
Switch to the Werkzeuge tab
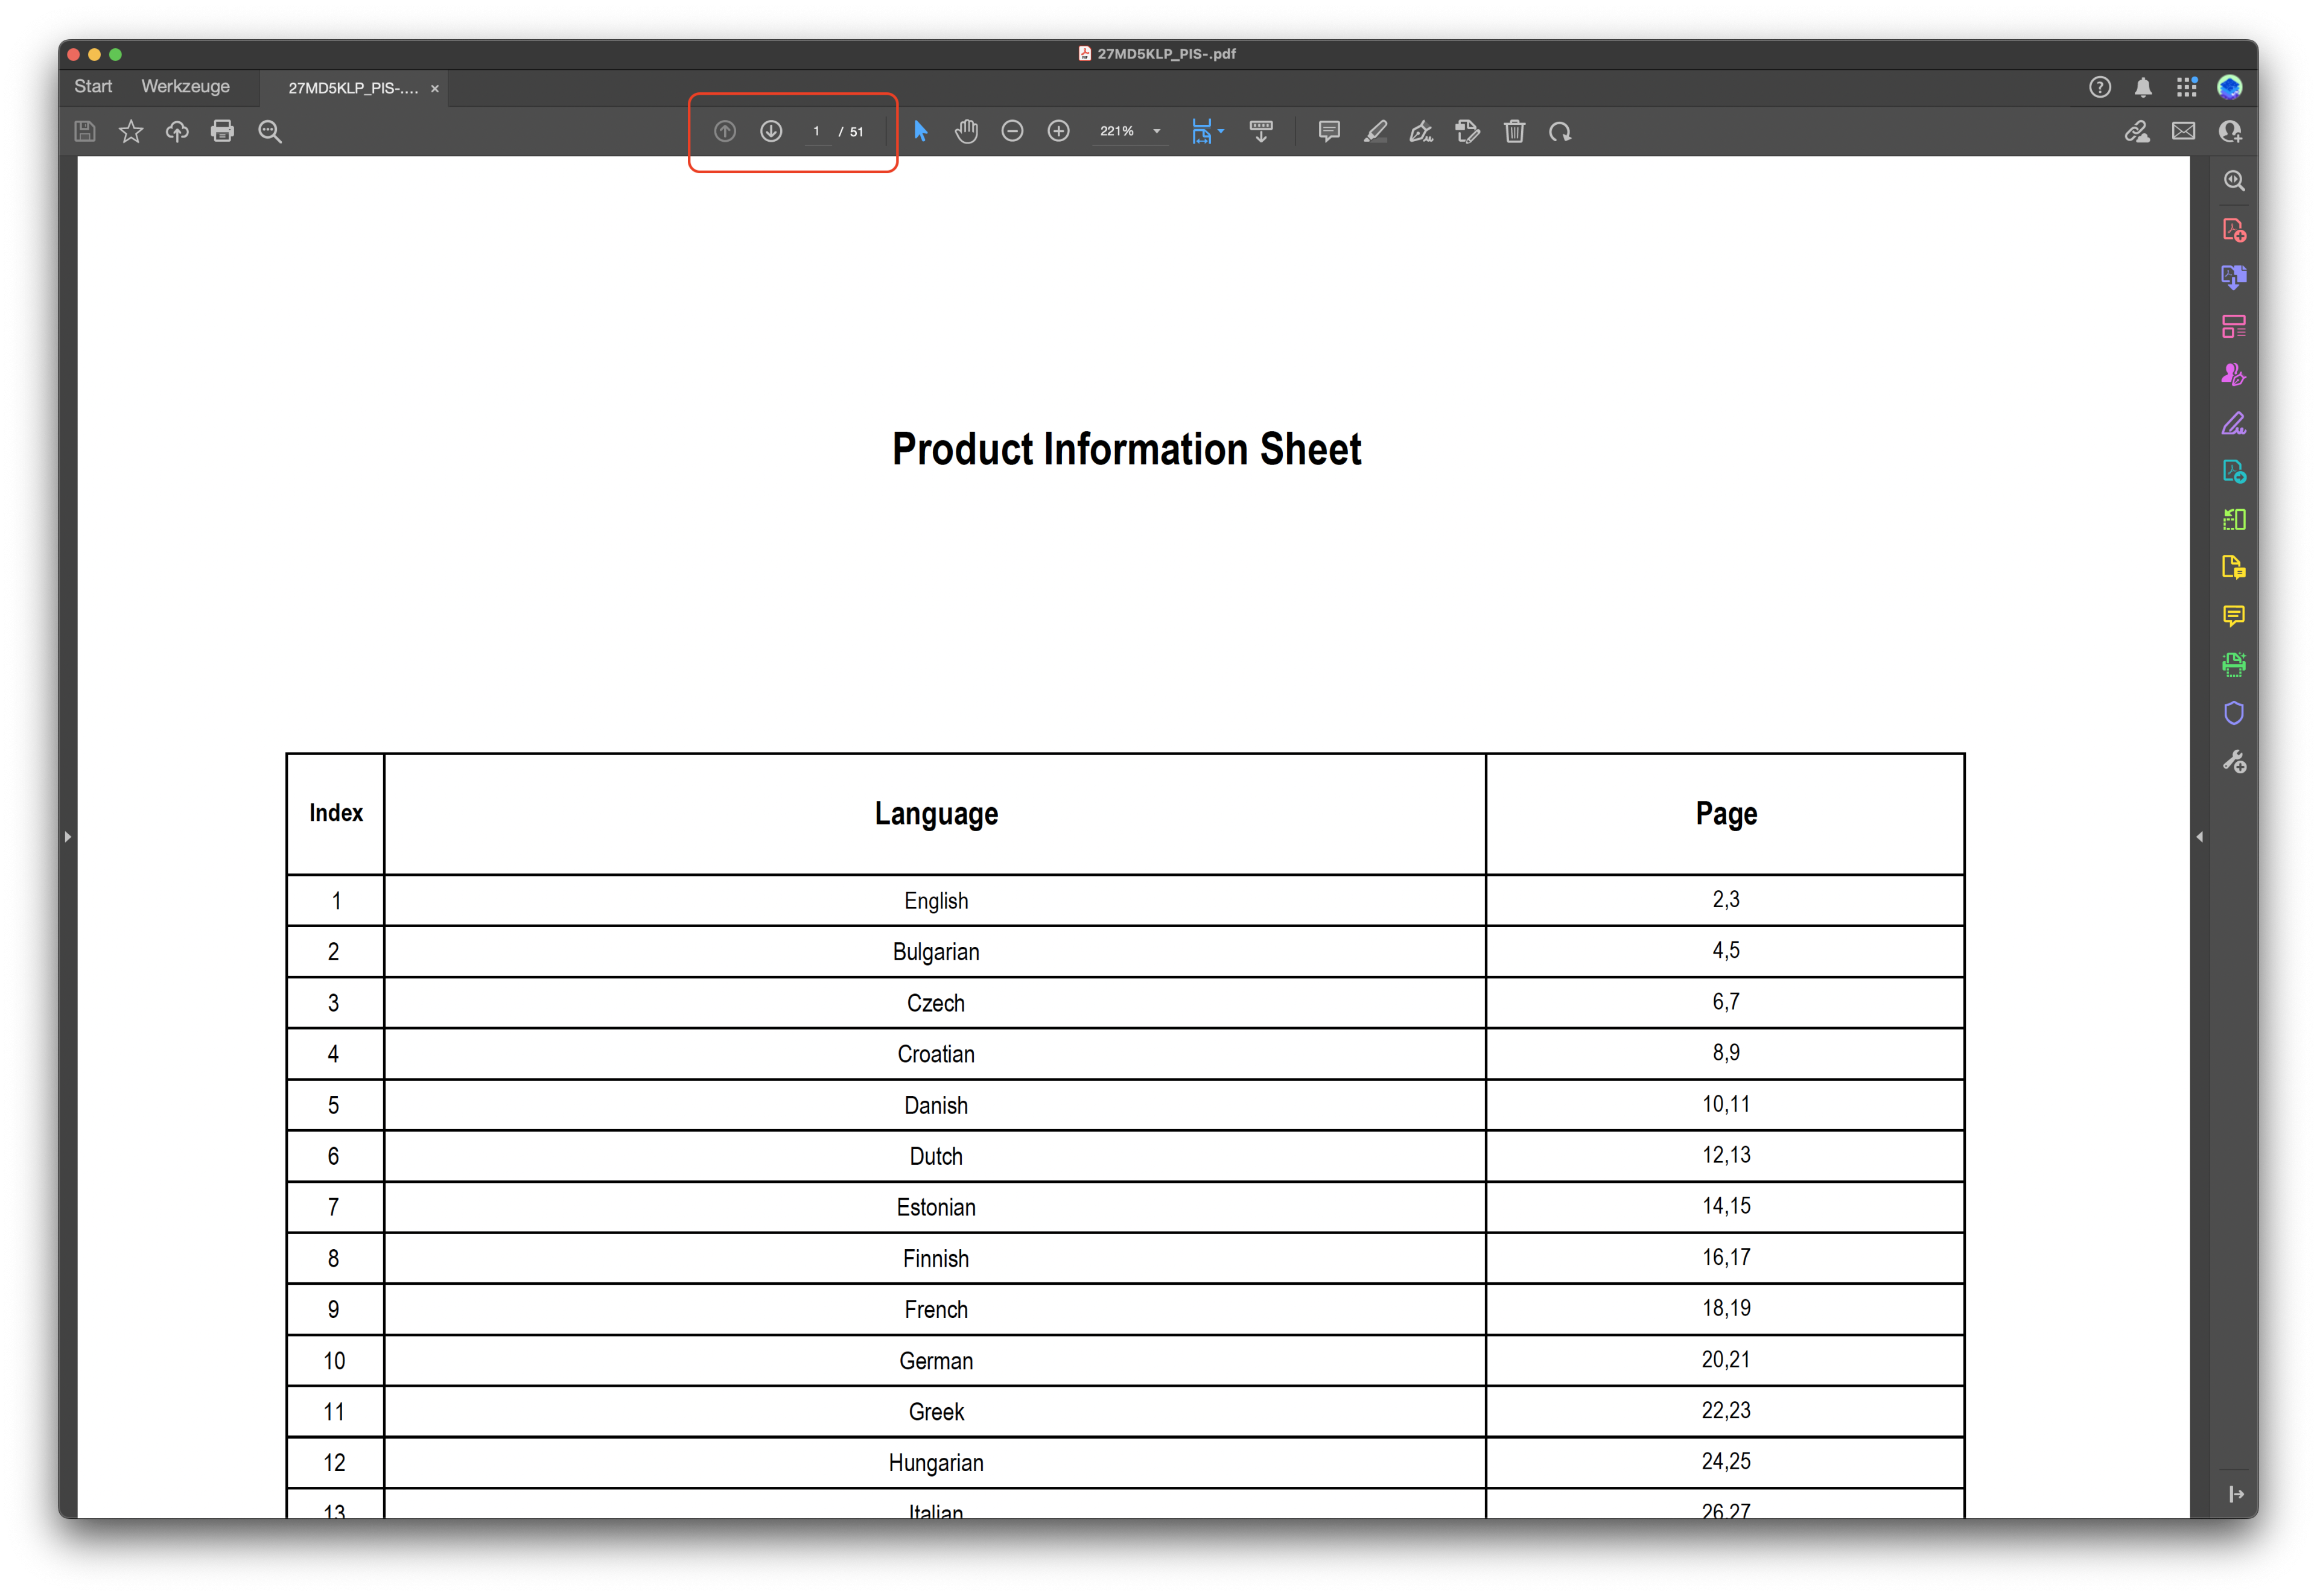(185, 87)
